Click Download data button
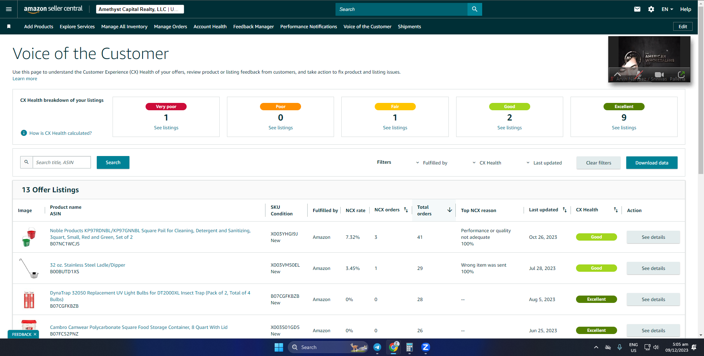The height and width of the screenshot is (356, 704). pos(652,163)
